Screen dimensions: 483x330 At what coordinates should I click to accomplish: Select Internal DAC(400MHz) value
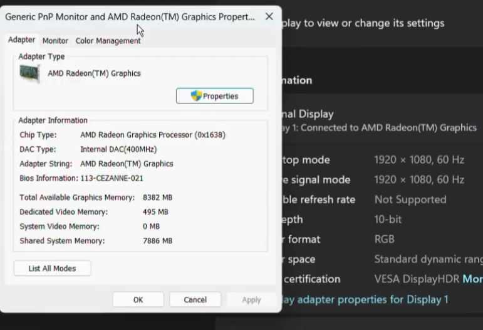tap(118, 149)
